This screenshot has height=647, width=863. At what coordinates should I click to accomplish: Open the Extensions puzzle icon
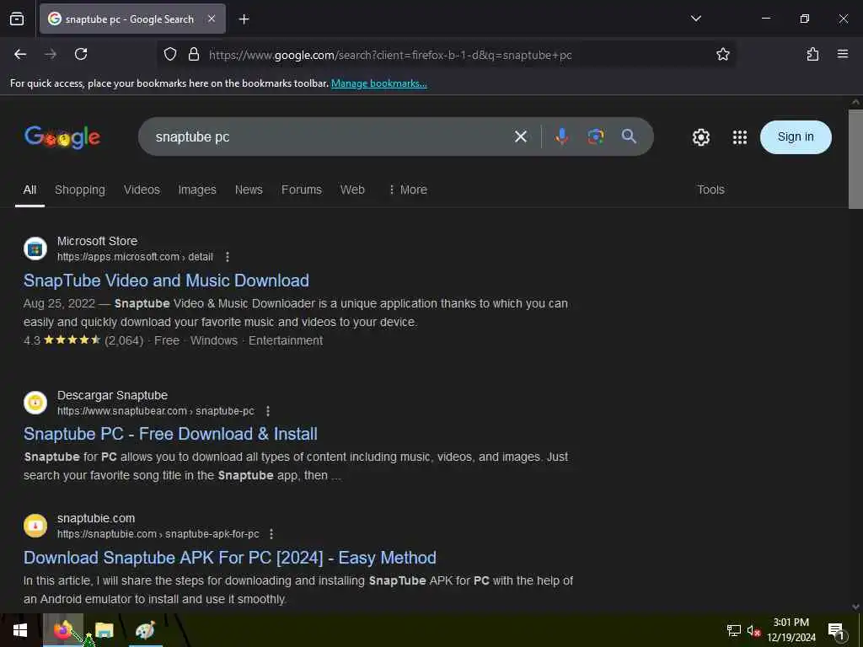(812, 54)
